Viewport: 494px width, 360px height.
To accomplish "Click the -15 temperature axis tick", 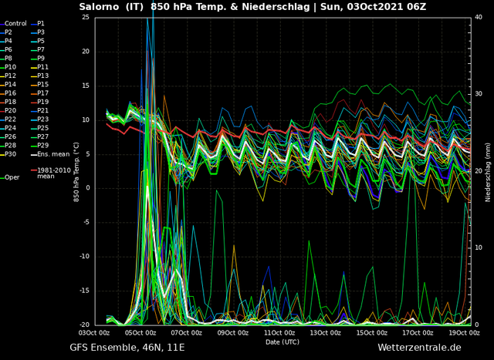I will tap(84, 291).
